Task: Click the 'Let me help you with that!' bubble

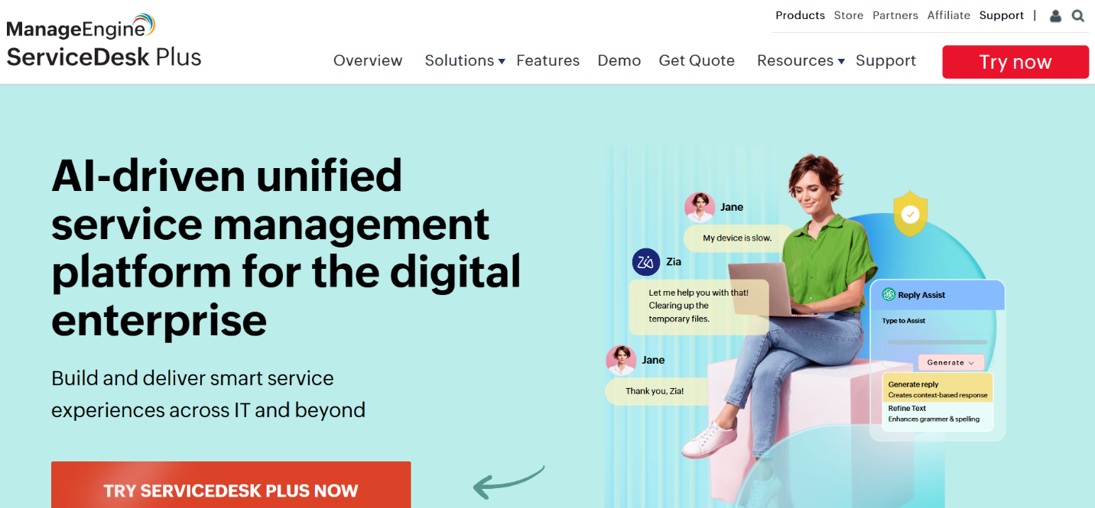Action: coord(699,306)
